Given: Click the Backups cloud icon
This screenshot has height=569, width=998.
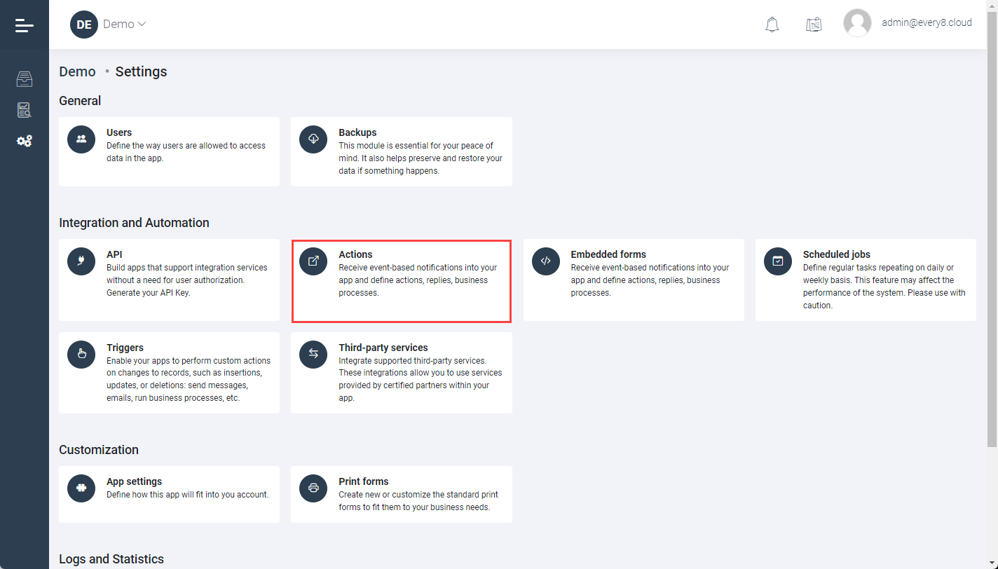Looking at the screenshot, I should (x=313, y=139).
